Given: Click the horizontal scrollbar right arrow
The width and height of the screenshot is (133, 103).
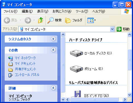Looking at the screenshot, I should click(x=125, y=100).
